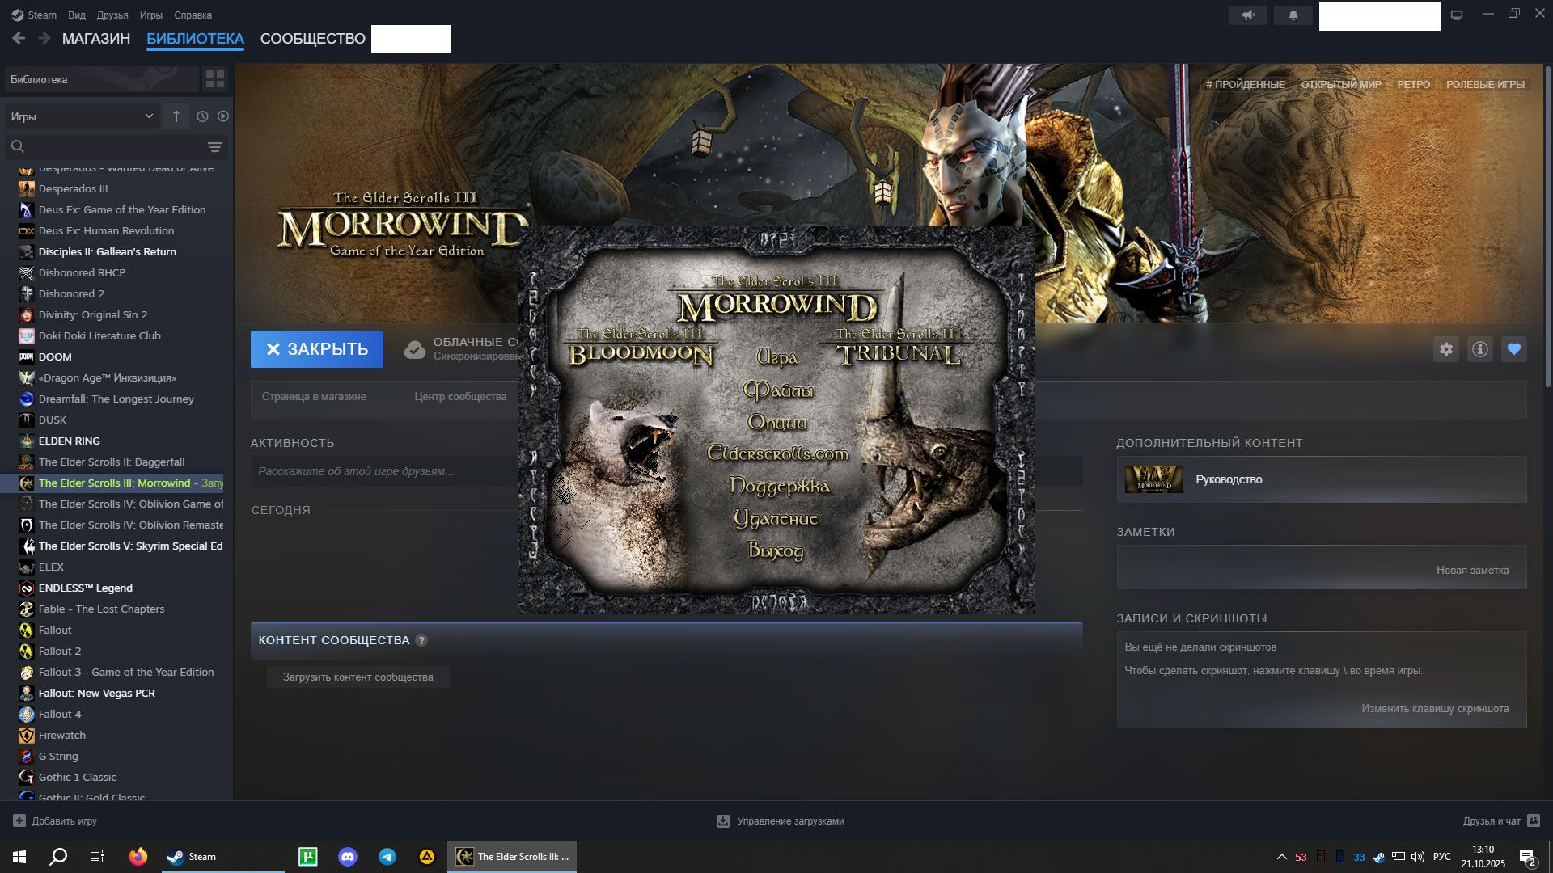The width and height of the screenshot is (1553, 873).
Task: Switch to Big Picture mode icon
Action: coord(1457,15)
